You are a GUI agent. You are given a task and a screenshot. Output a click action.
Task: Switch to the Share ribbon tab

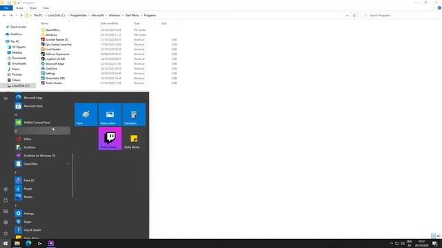click(33, 8)
